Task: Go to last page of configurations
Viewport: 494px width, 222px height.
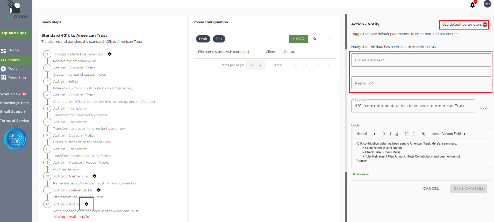Action: coord(329,65)
